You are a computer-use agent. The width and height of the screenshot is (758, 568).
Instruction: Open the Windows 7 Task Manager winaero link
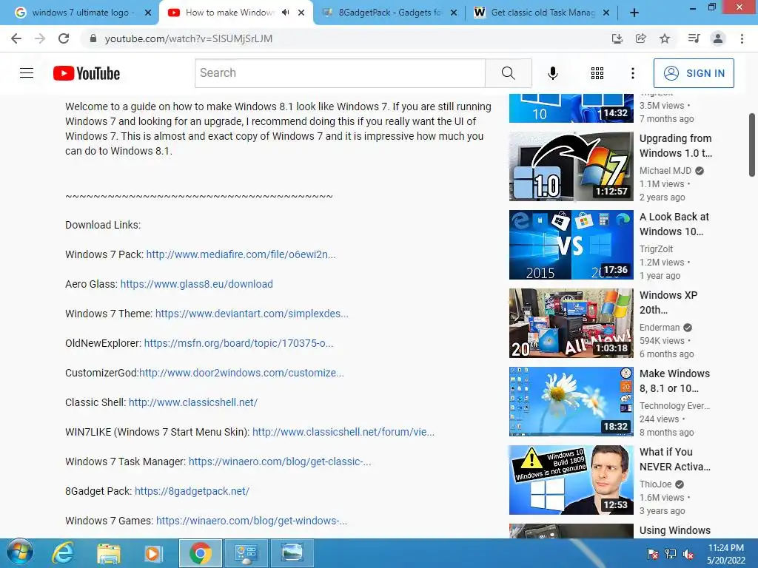click(x=280, y=461)
